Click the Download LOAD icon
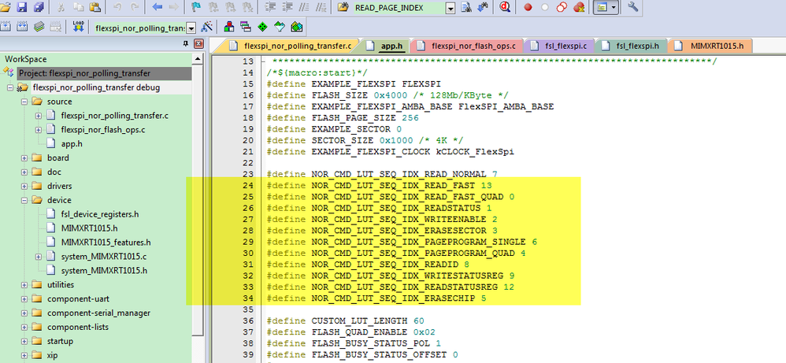Viewport: 786px width, 363px height. [78, 27]
